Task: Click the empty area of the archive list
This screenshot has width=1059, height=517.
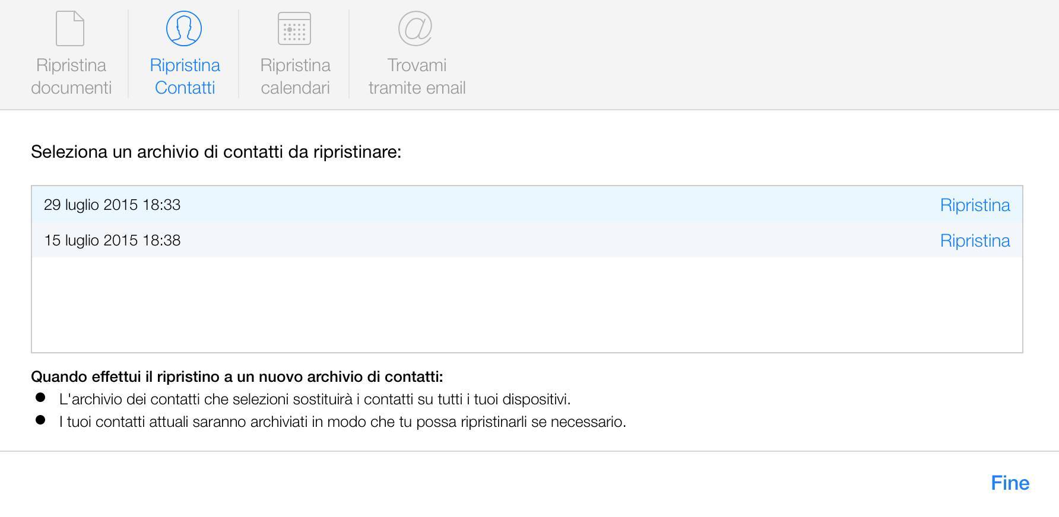Action: point(527,305)
